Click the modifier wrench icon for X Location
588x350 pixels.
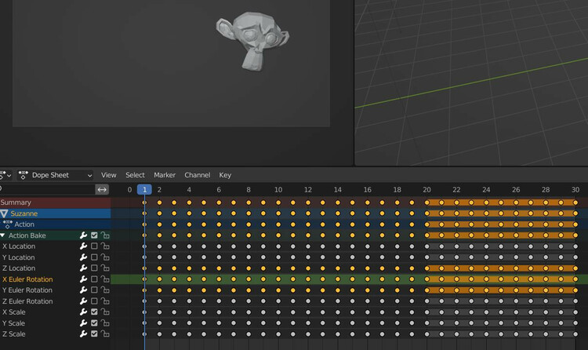coord(83,246)
